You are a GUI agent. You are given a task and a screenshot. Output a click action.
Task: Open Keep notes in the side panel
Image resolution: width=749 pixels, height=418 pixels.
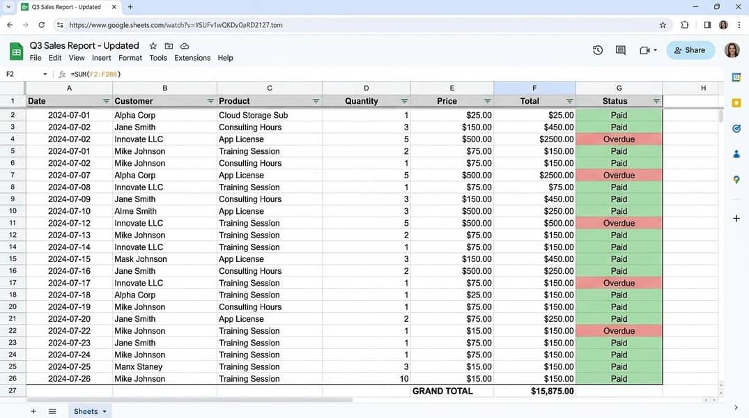click(736, 102)
